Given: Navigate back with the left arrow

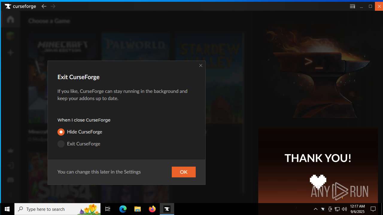Looking at the screenshot, I should (x=44, y=6).
